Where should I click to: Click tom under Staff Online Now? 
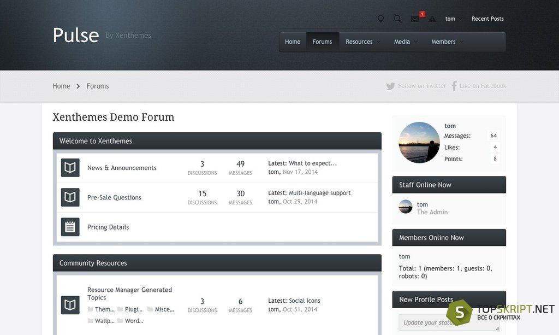pyautogui.click(x=423, y=204)
